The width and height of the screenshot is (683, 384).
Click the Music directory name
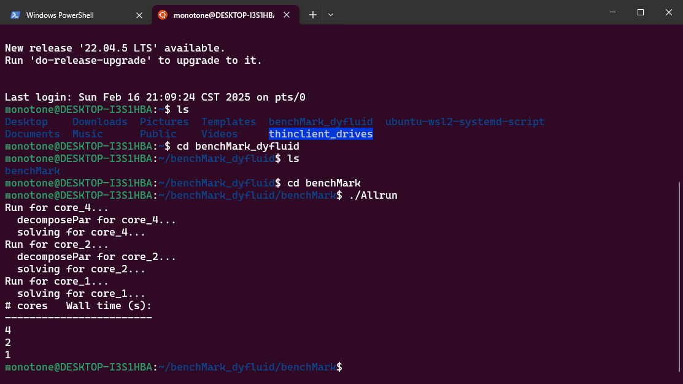[x=88, y=134]
